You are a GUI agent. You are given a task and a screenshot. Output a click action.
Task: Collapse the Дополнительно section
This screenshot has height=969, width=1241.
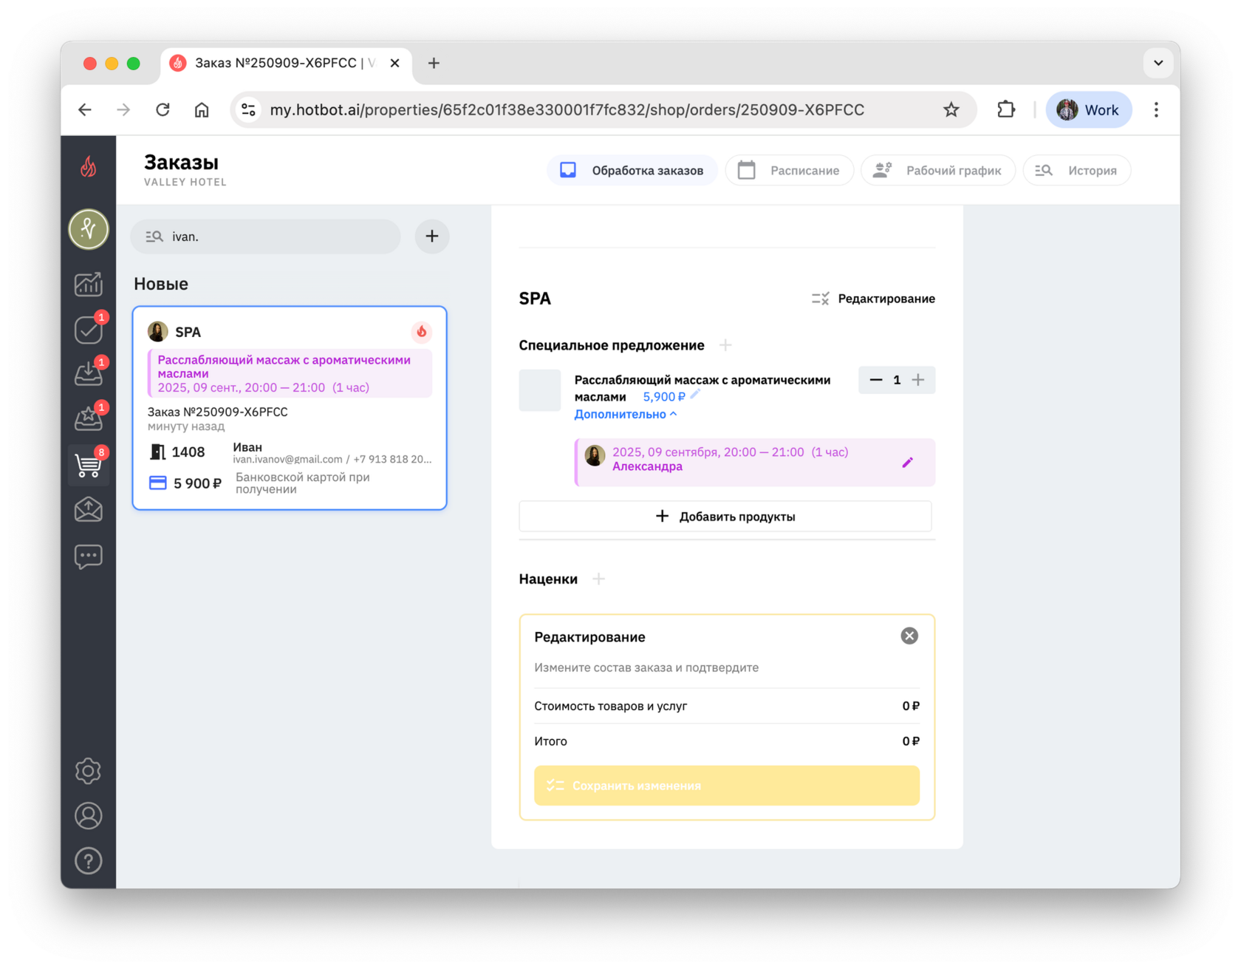(626, 414)
